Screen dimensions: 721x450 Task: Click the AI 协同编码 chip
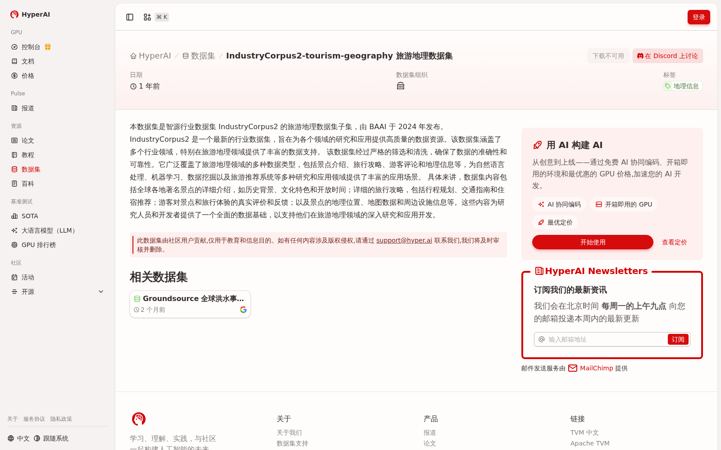(x=559, y=204)
